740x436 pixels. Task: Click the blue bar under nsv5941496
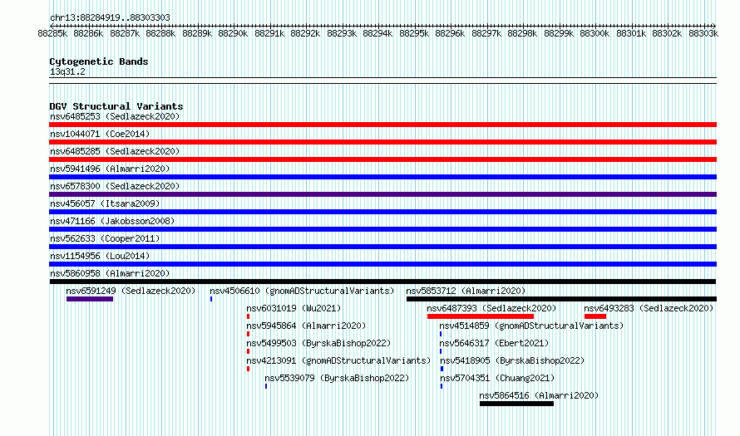[x=382, y=177]
